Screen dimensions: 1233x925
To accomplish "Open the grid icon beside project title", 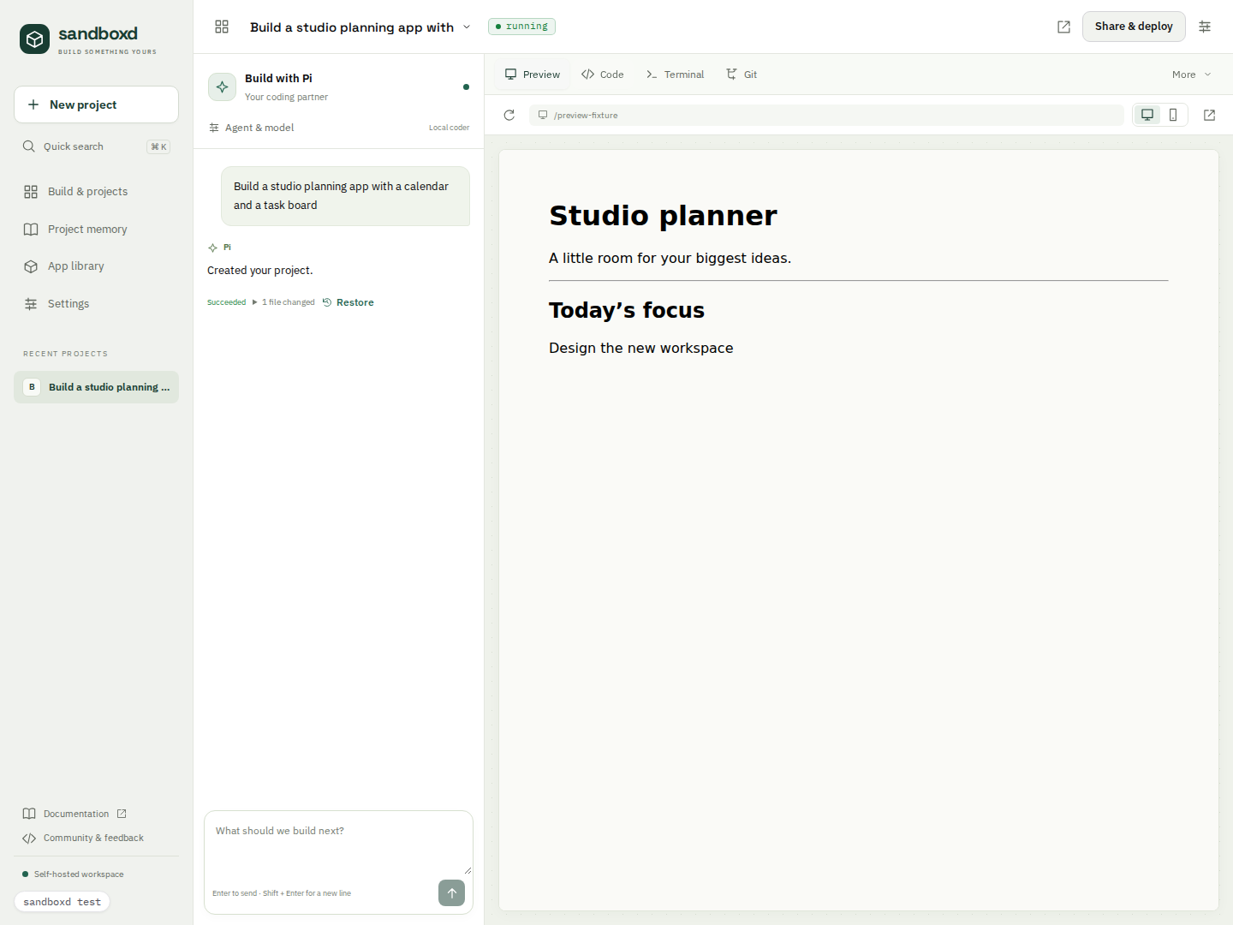I will [x=222, y=27].
